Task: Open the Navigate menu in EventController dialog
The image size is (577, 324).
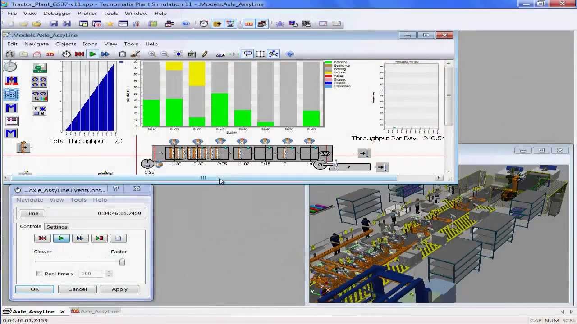Action: (x=30, y=200)
